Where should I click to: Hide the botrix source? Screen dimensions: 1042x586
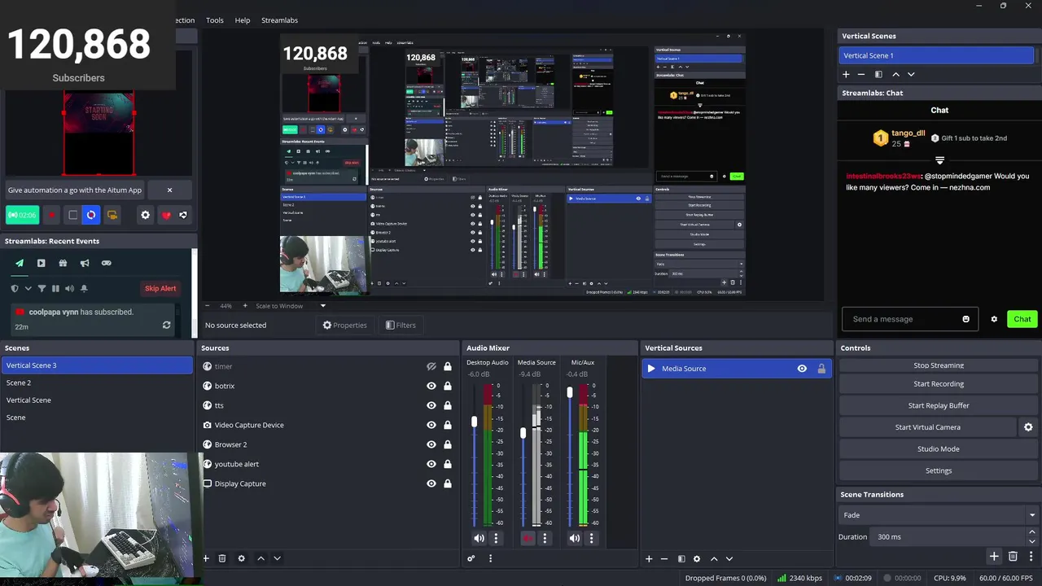[x=431, y=386]
